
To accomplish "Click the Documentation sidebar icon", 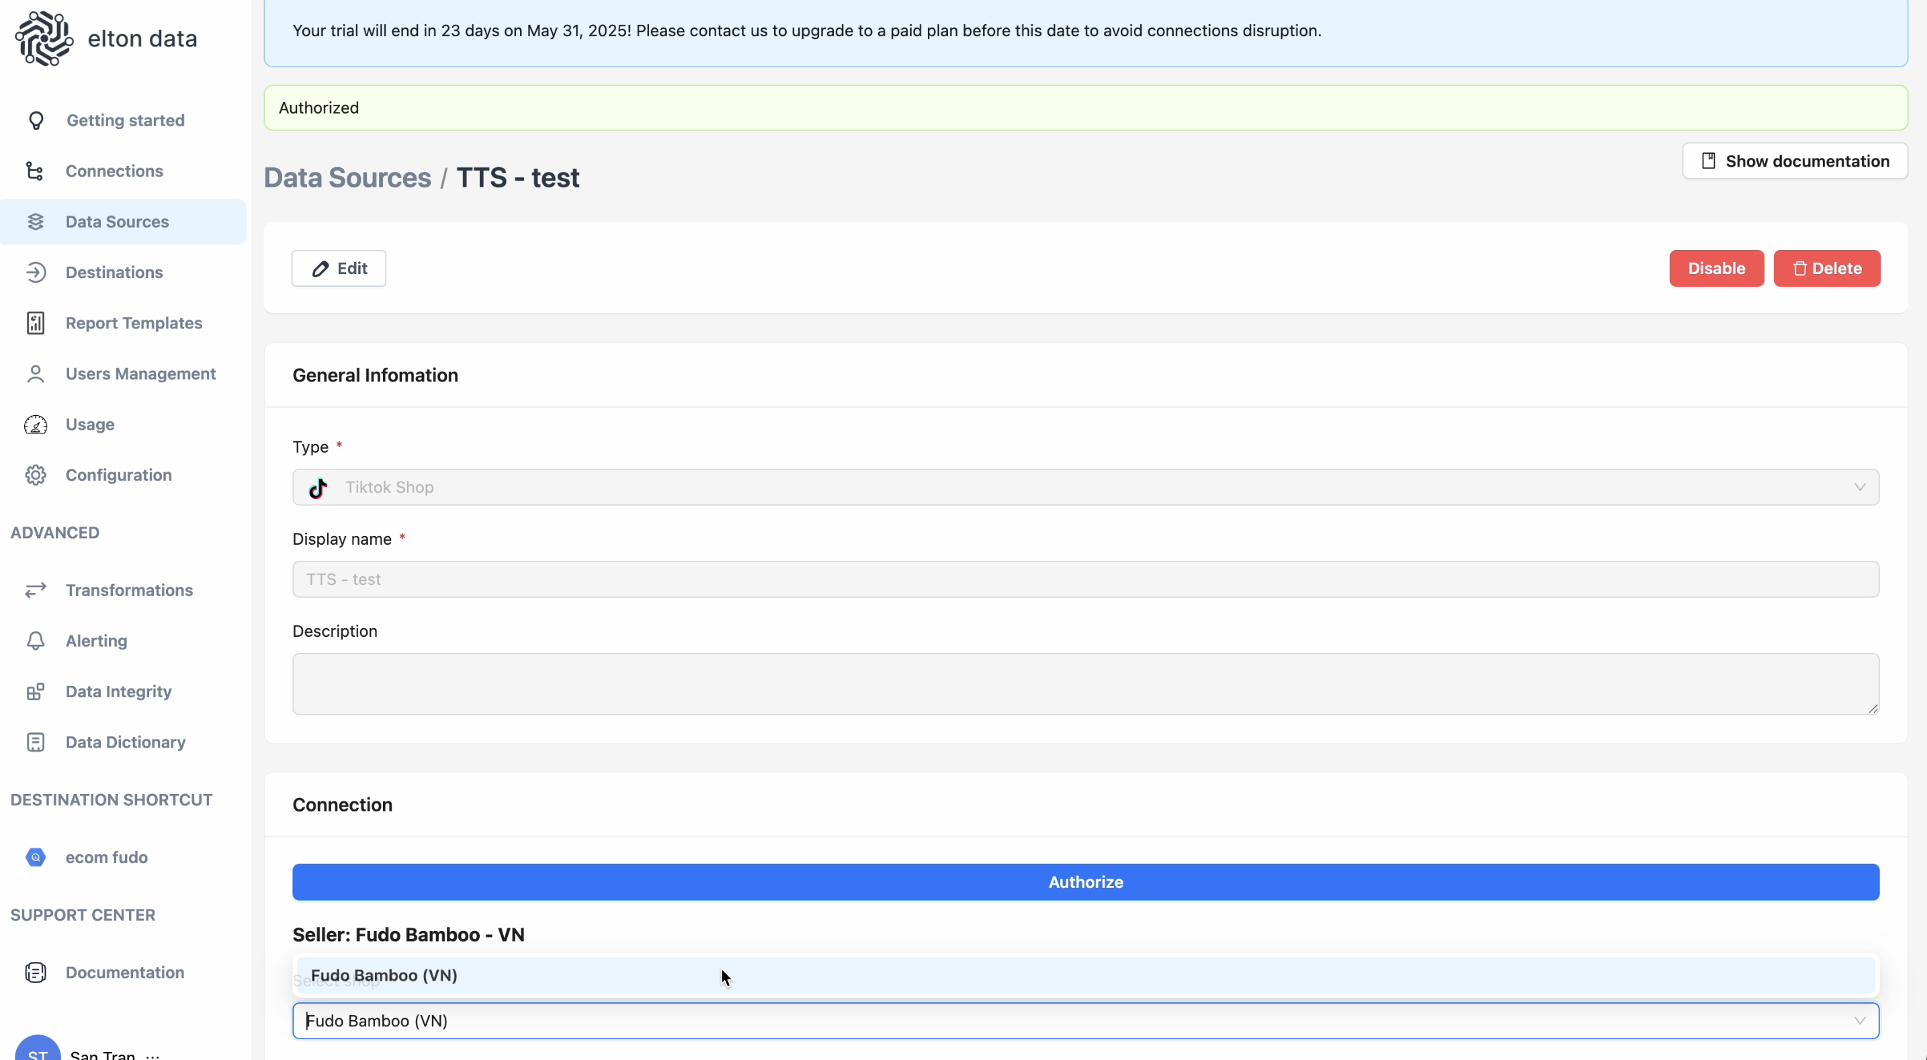I will [35, 973].
